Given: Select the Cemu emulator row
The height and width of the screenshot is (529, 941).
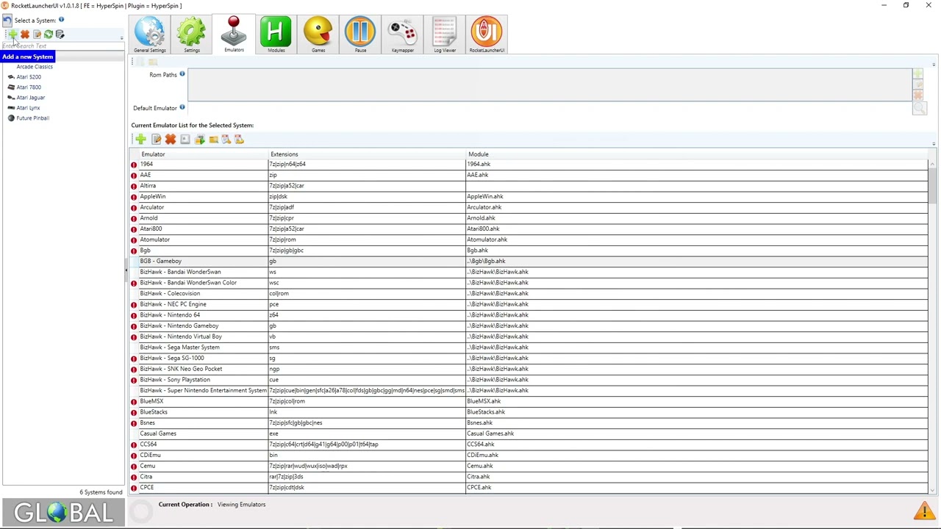Looking at the screenshot, I should [x=529, y=466].
